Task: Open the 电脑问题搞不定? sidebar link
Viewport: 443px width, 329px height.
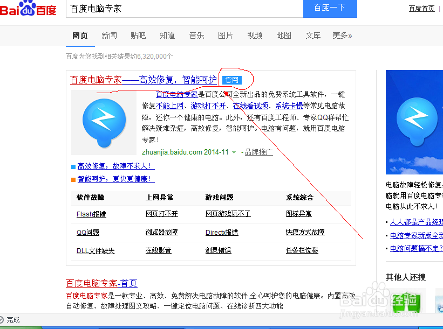Action: click(417, 248)
